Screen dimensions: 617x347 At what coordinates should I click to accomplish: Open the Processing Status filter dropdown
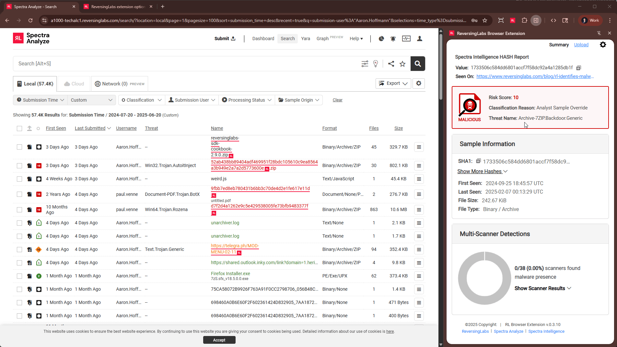247,100
